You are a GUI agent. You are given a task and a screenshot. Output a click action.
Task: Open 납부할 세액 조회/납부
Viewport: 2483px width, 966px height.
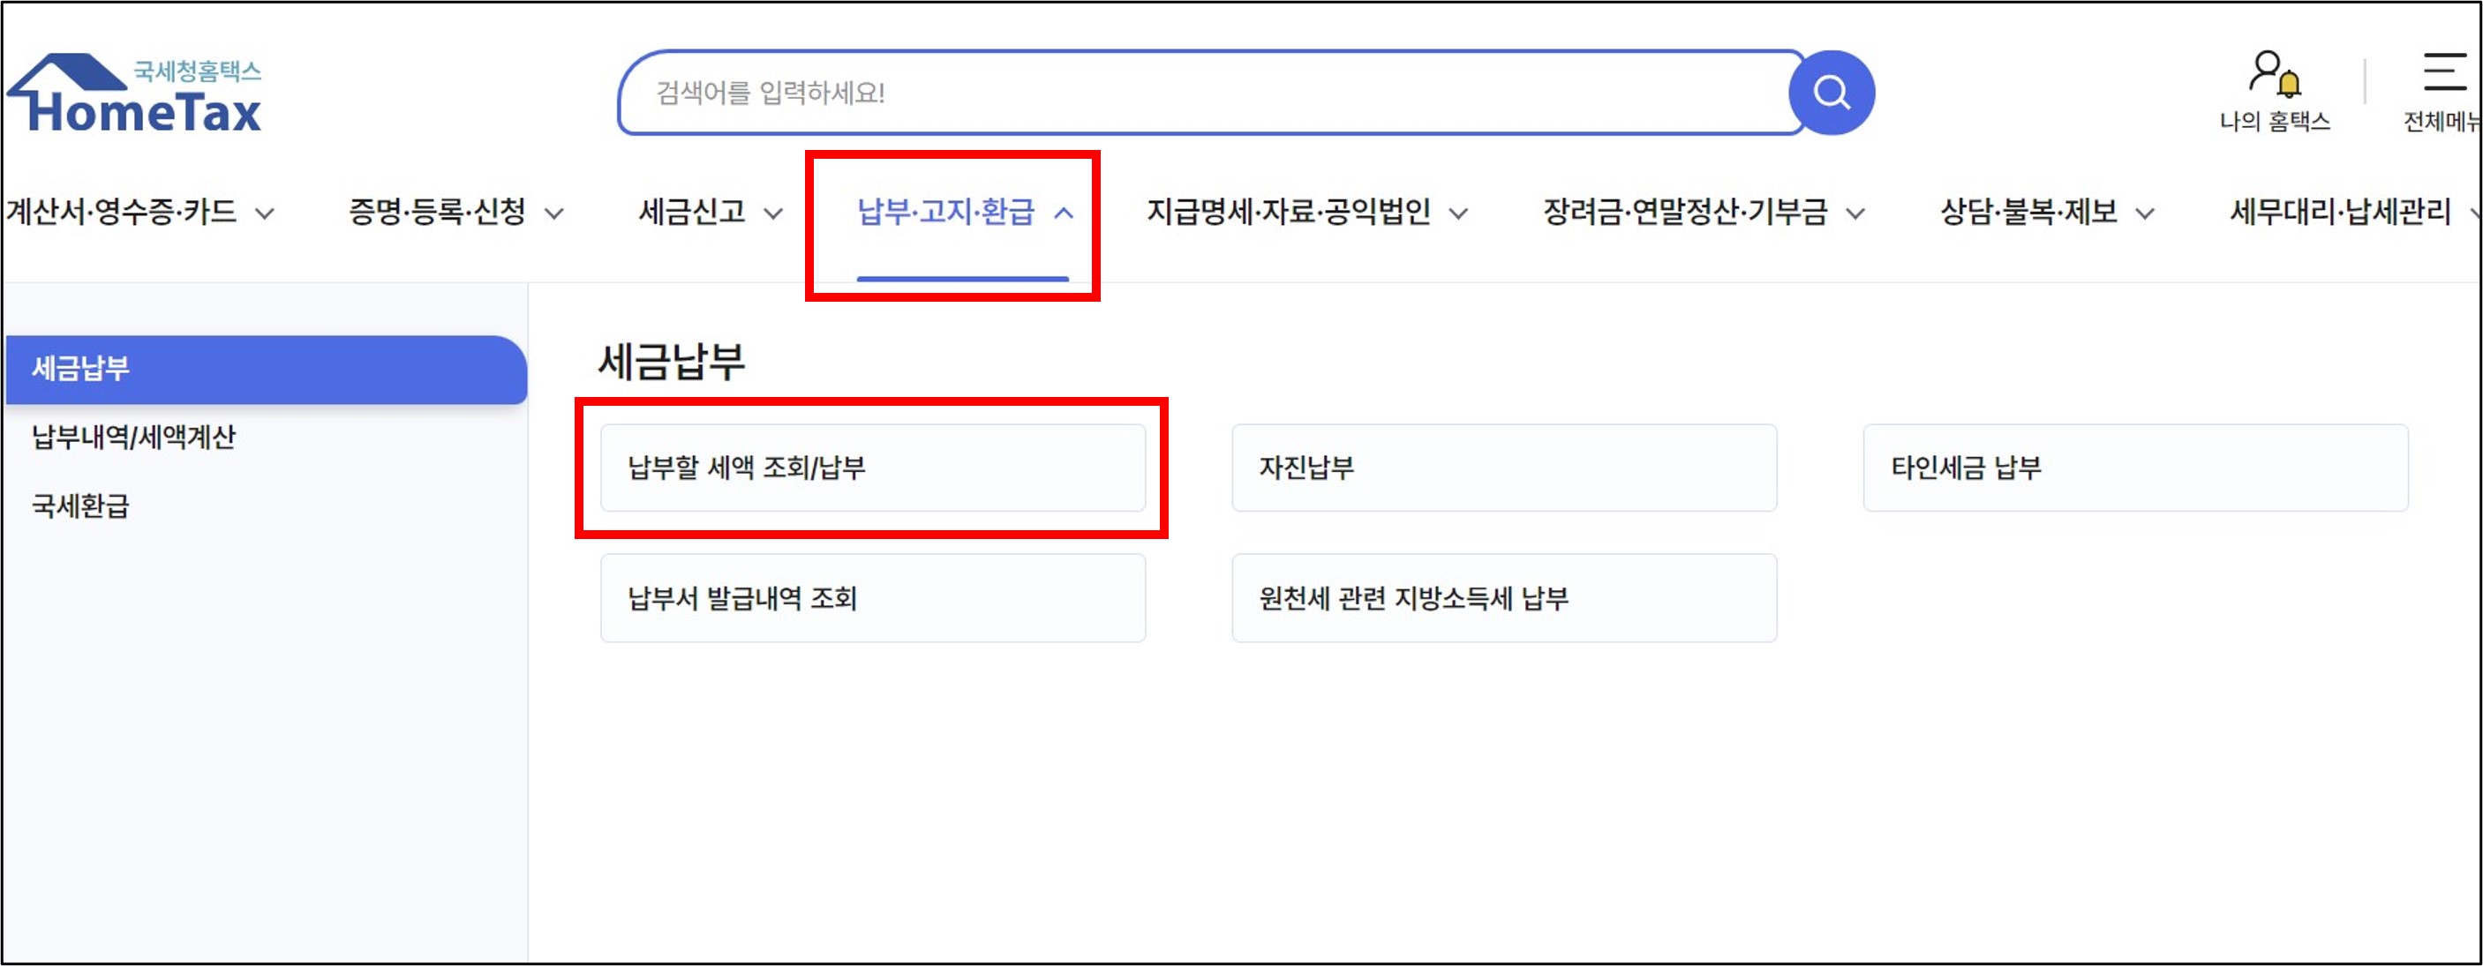(872, 468)
